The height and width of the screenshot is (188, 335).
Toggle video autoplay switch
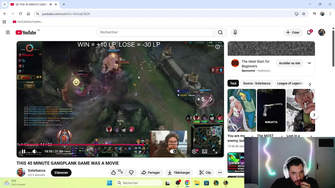click(173, 151)
